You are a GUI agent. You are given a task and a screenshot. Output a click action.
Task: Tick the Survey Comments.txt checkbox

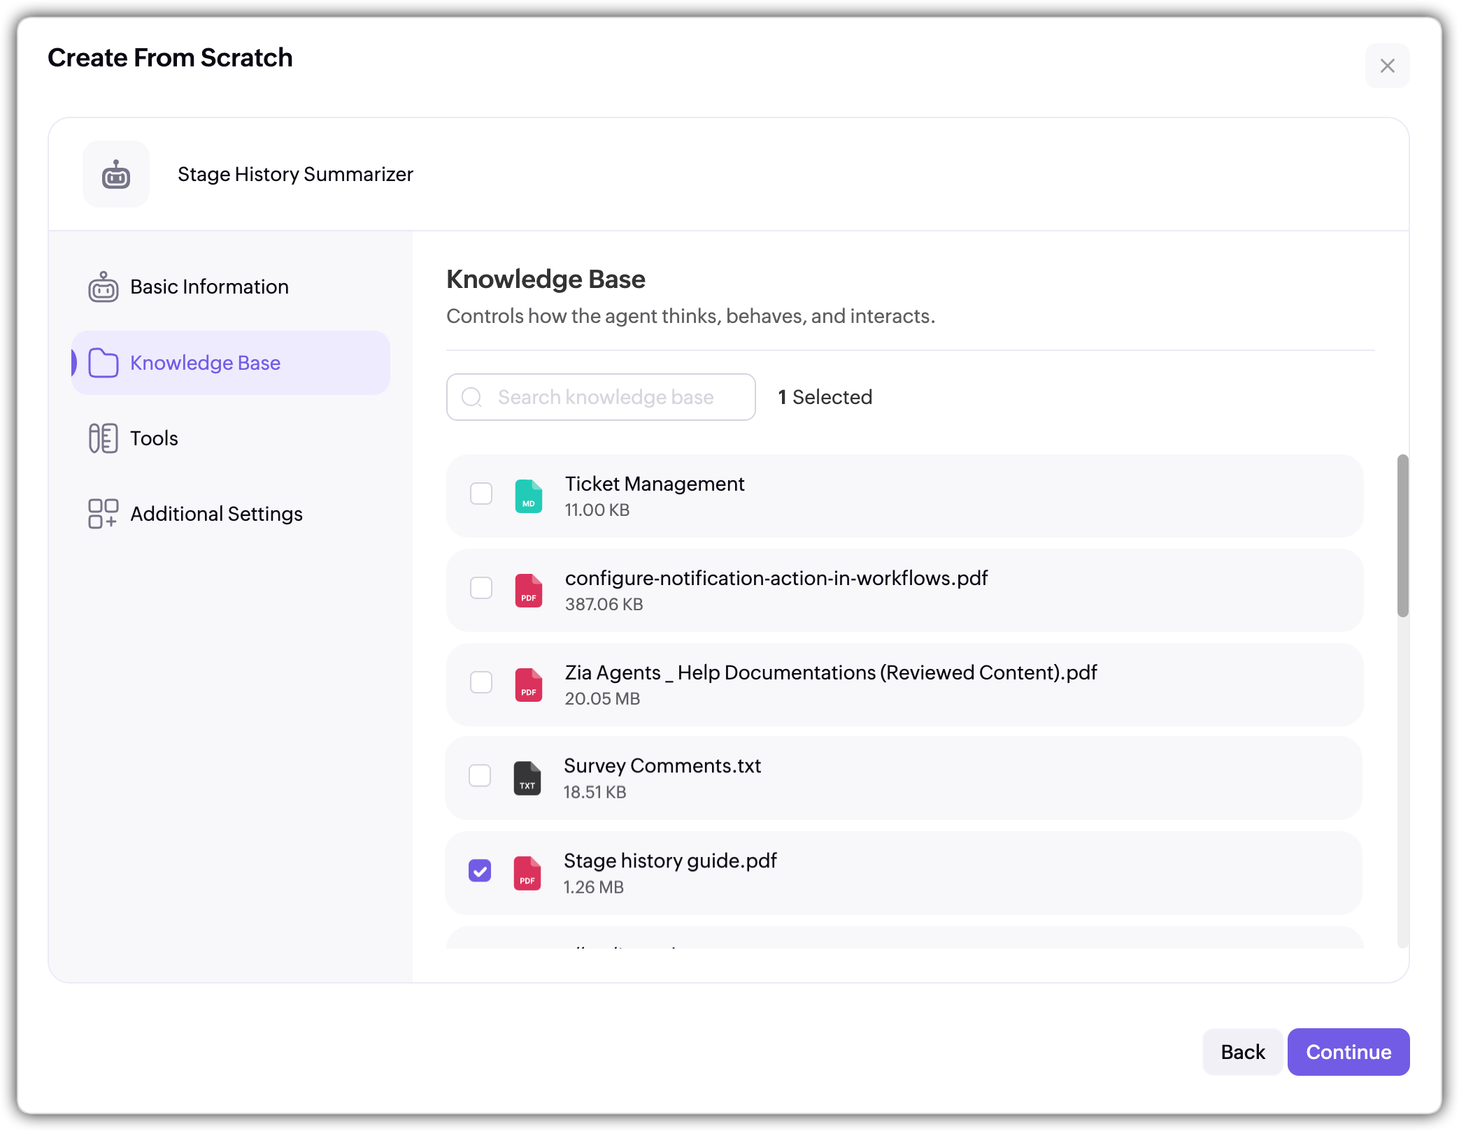(x=480, y=775)
